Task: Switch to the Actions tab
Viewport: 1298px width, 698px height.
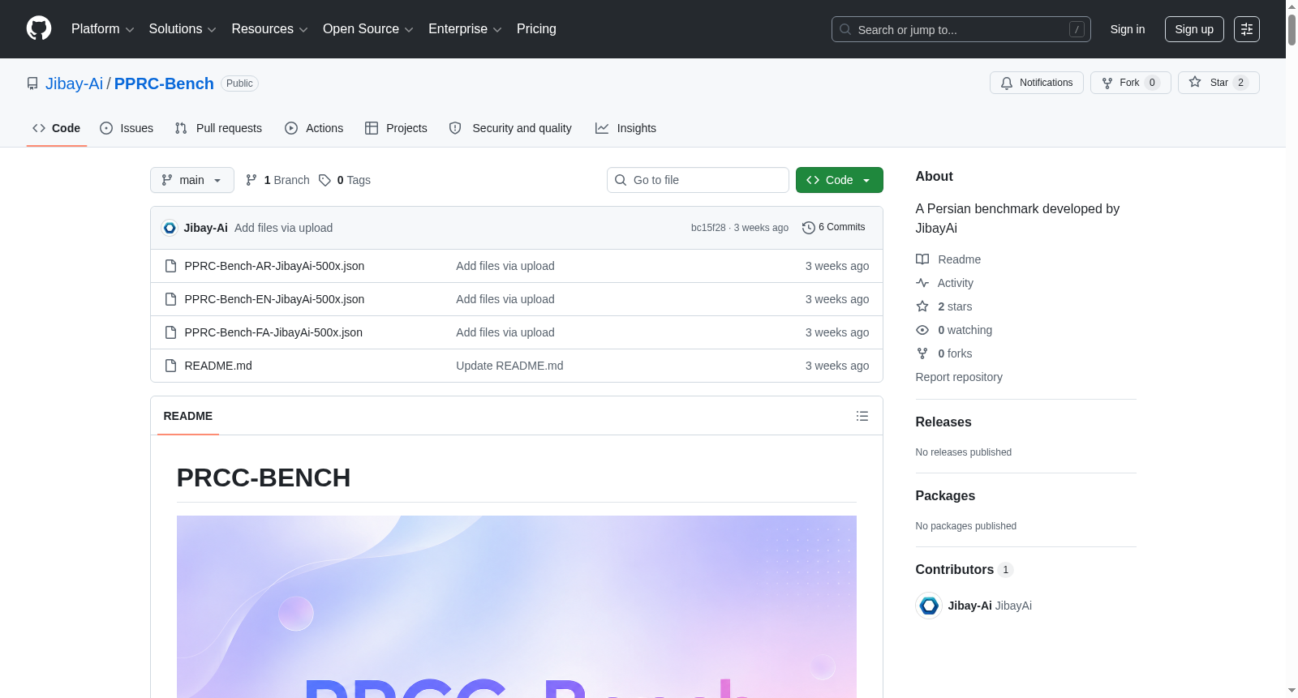Action: point(314,128)
